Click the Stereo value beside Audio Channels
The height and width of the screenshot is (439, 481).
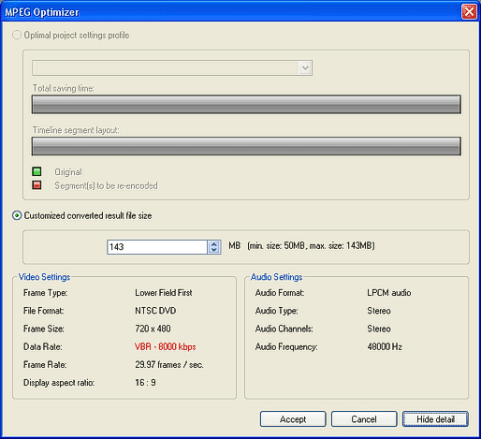pyautogui.click(x=379, y=329)
